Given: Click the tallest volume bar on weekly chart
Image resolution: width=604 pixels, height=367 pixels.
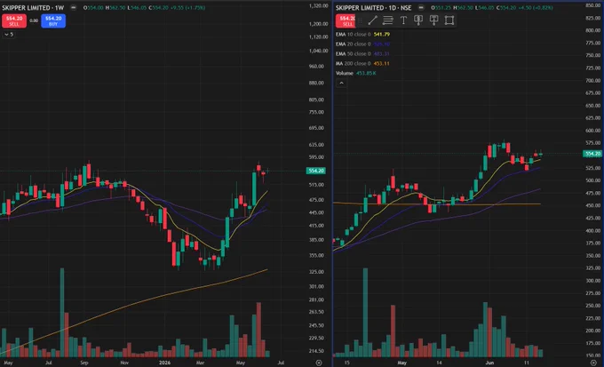Looking at the screenshot, I should coord(62,312).
